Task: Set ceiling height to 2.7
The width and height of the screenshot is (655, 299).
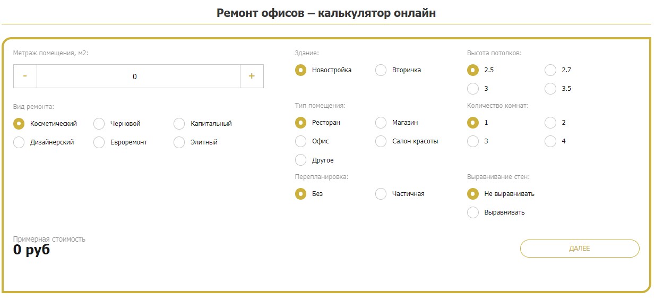Action: point(550,70)
